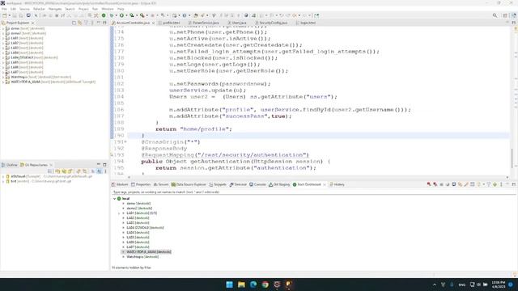Collapse the code fold at line 191
Image resolution: width=518 pixels, height=291 pixels.
(125, 142)
